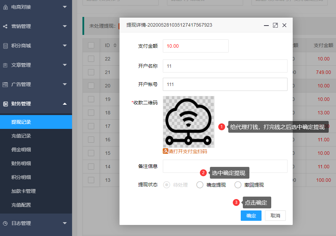Collapse the 财务管理 menu arrow
This screenshot has width=336, height=236.
(65, 104)
